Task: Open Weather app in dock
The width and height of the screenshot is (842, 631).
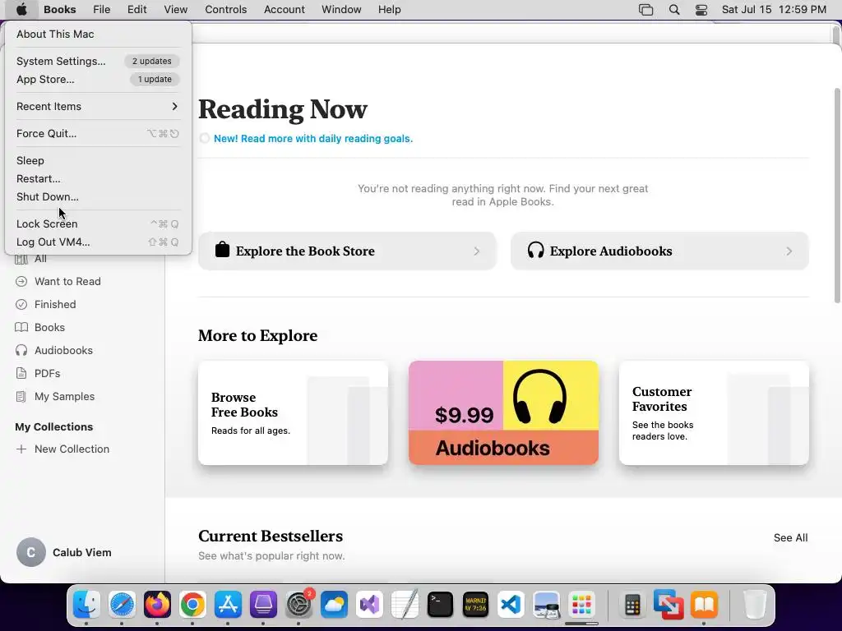Action: pyautogui.click(x=334, y=605)
